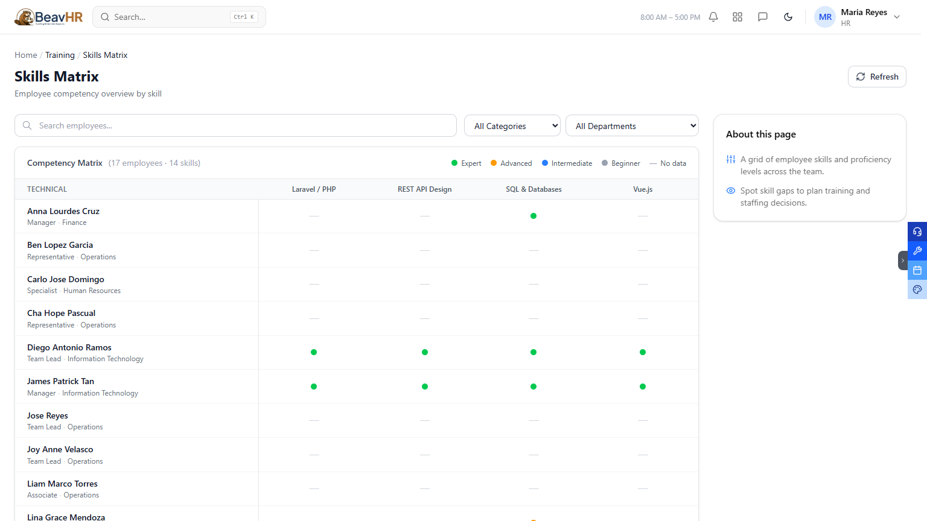Open the calendar side icon
Viewport: 927px width, 521px height.
click(917, 270)
